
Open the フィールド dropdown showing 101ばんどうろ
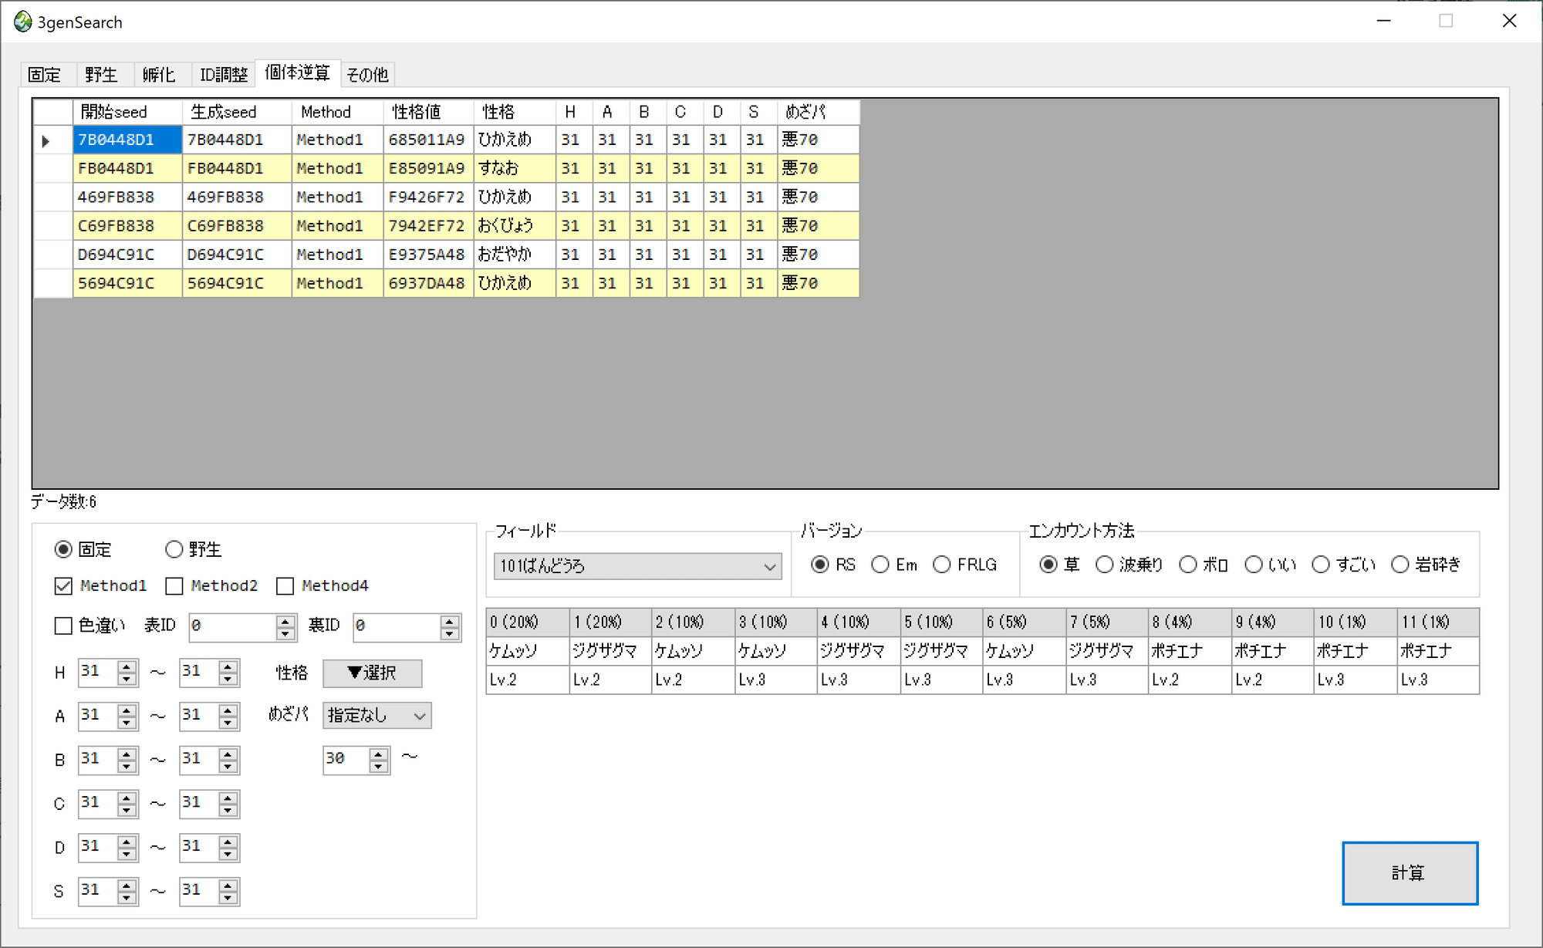pos(769,566)
